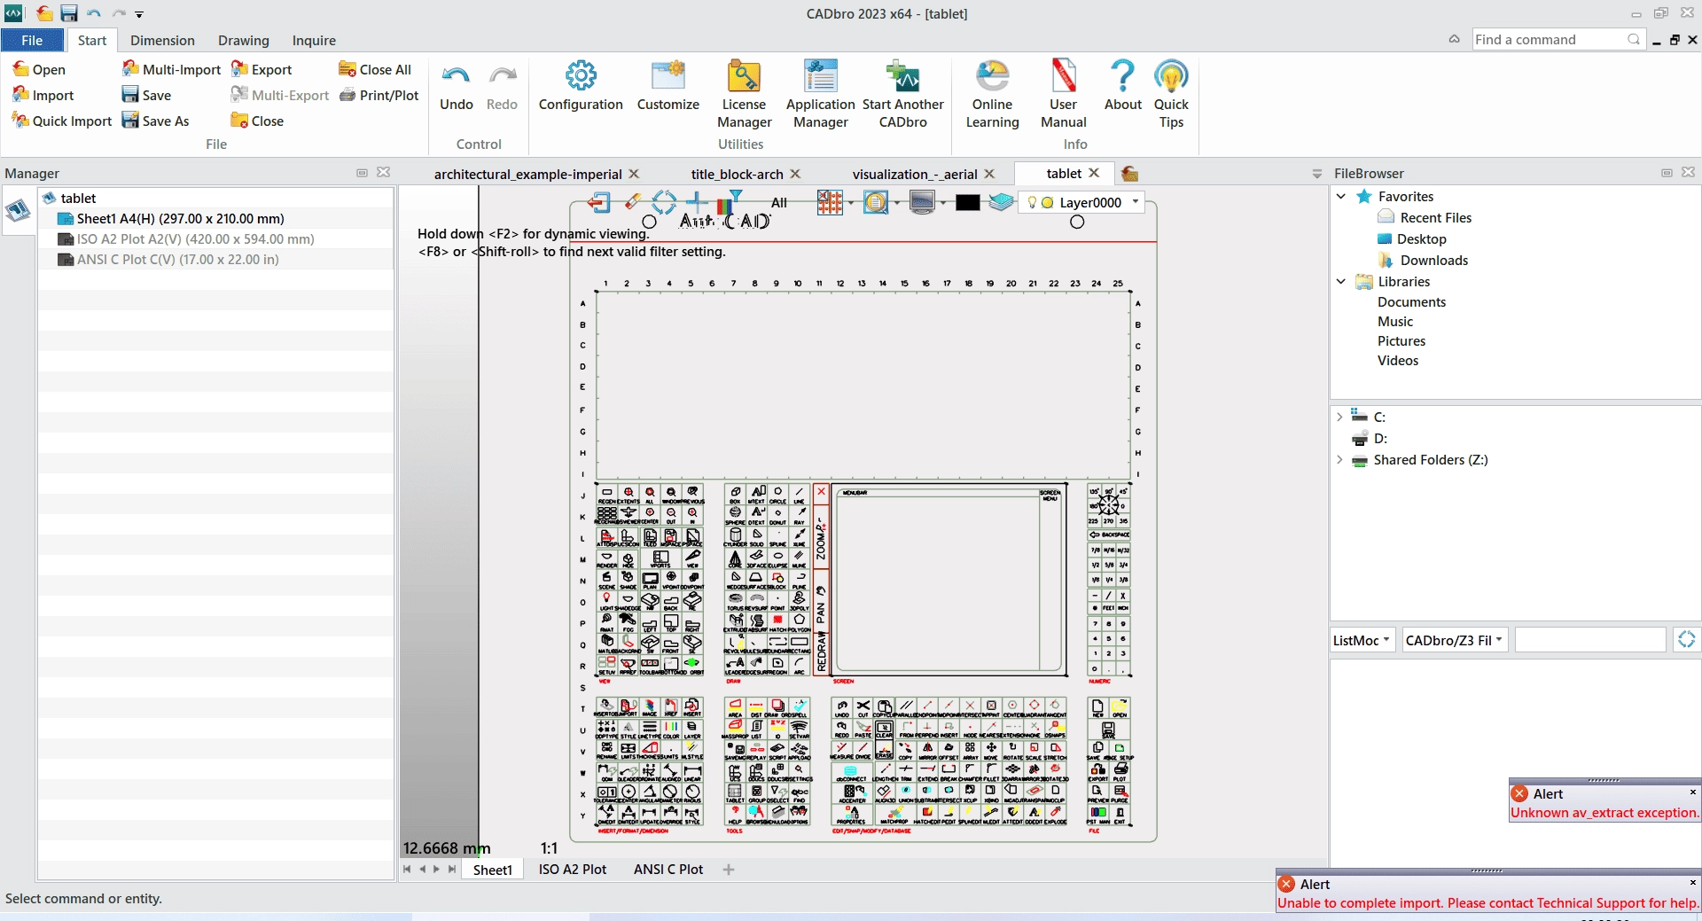Screen dimensions: 1702x921
Task: Click the color filter funnel icon
Action: tap(731, 203)
